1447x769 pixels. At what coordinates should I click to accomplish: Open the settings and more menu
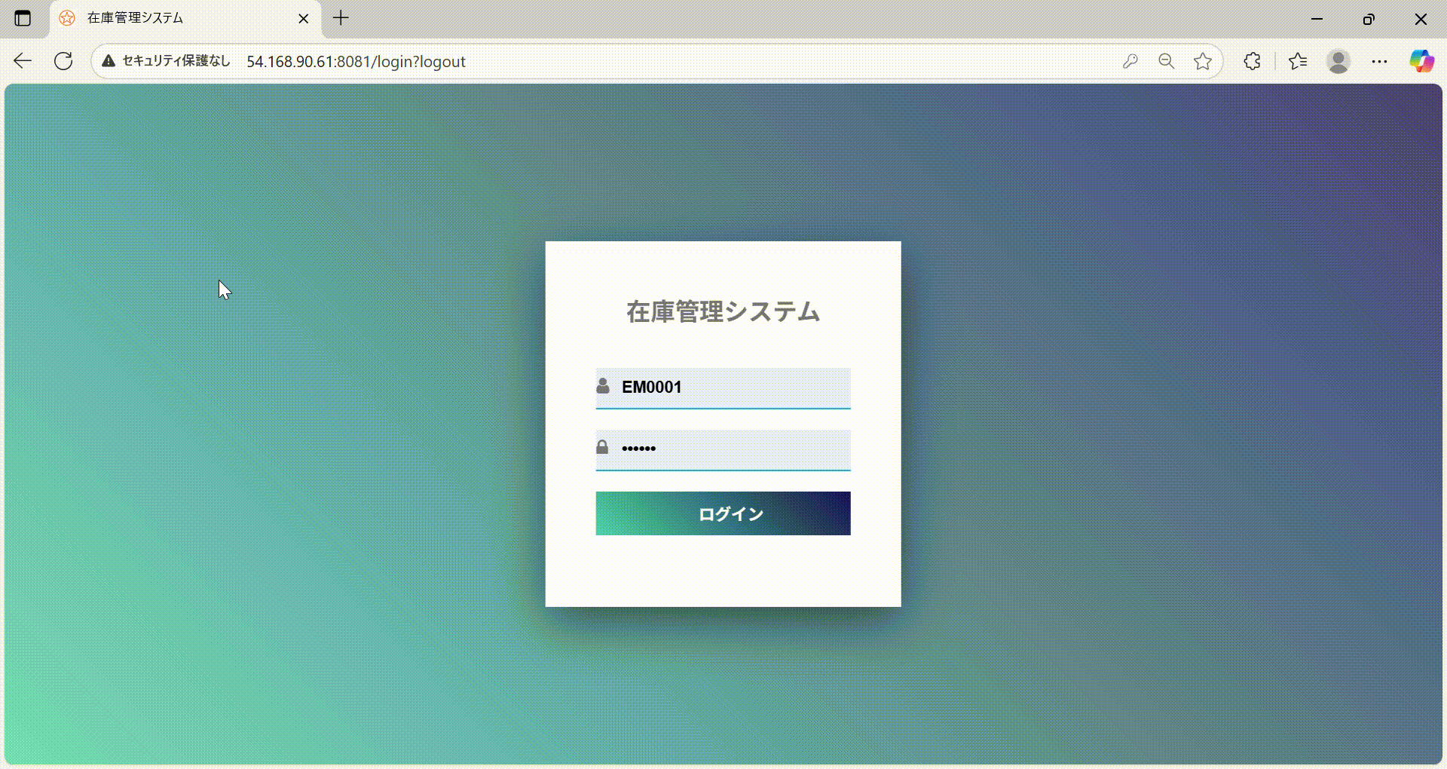tap(1379, 61)
